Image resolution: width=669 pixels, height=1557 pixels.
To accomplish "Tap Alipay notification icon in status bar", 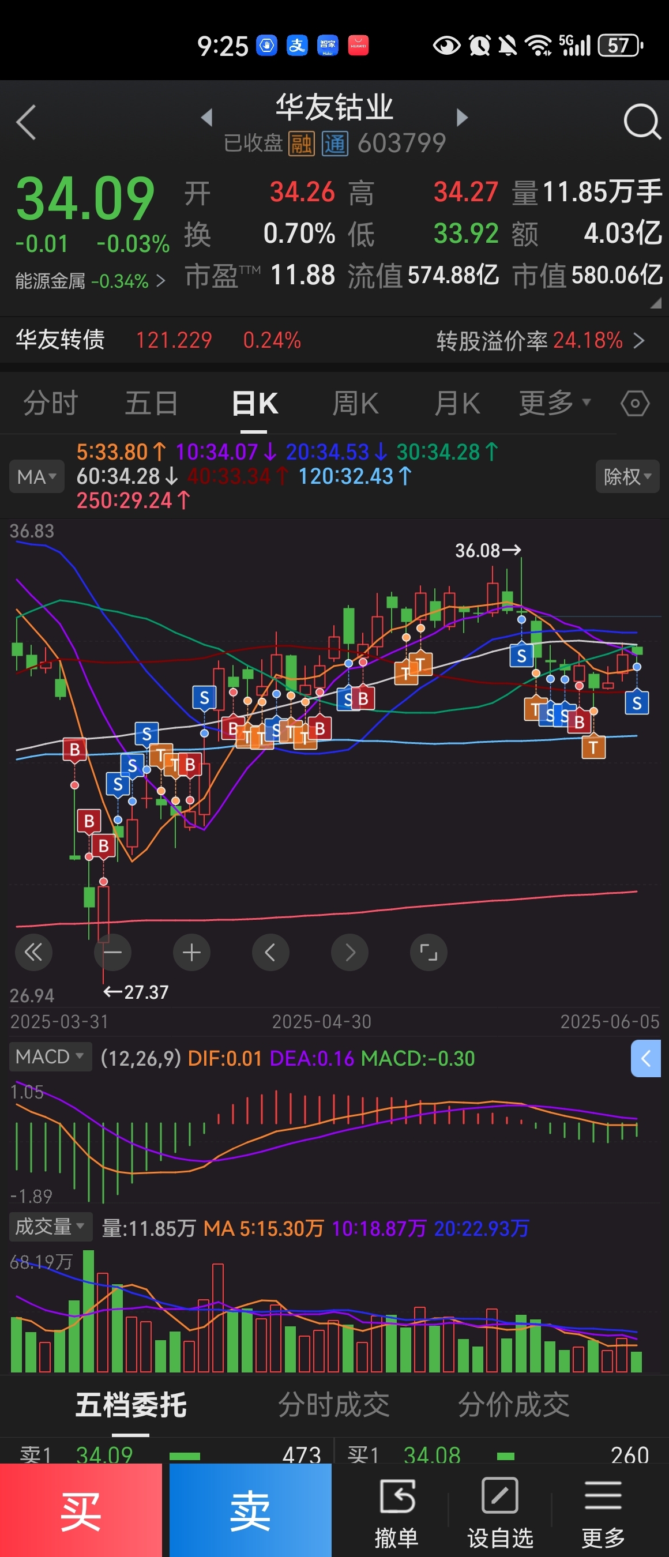I will coord(297,46).
